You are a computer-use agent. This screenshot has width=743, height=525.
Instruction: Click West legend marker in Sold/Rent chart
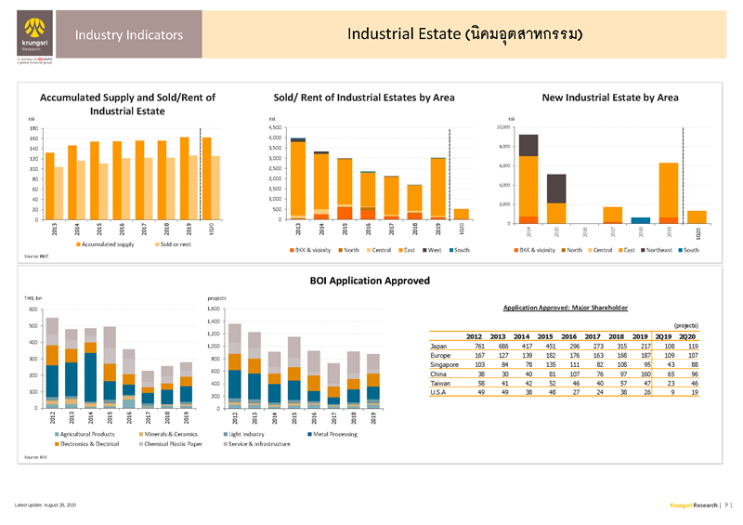pos(424,250)
